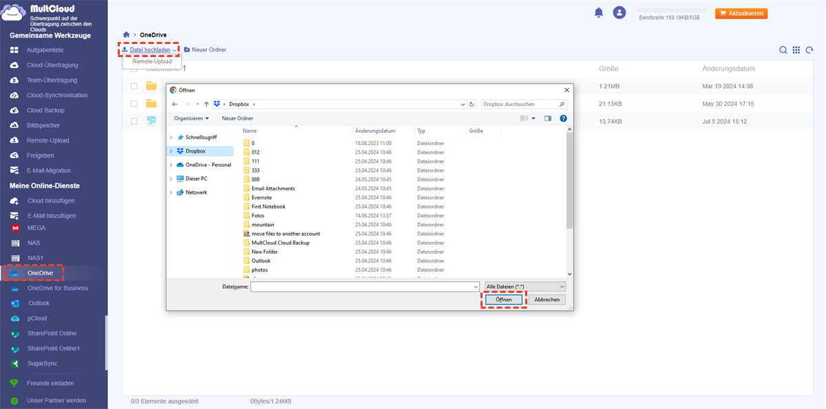
Task: Expand the Schnellzugriff tree node
Action: coord(171,137)
